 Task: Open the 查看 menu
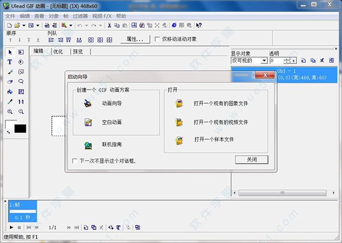tap(39, 16)
